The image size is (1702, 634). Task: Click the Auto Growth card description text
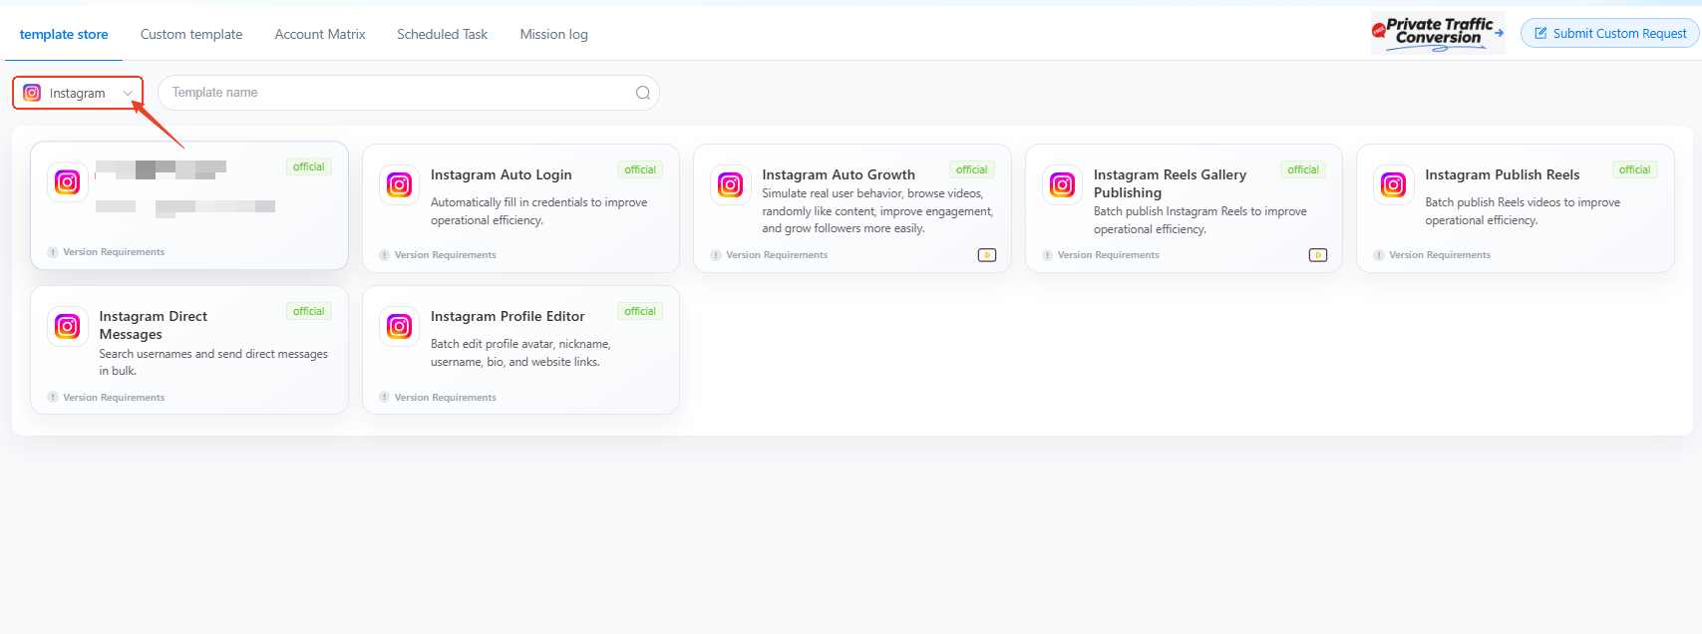tap(877, 211)
